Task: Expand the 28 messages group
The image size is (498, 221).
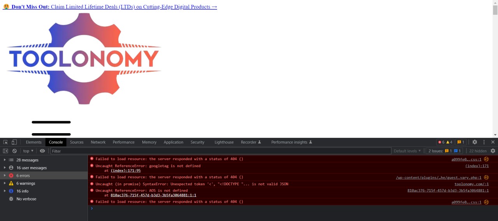Action: point(5,160)
